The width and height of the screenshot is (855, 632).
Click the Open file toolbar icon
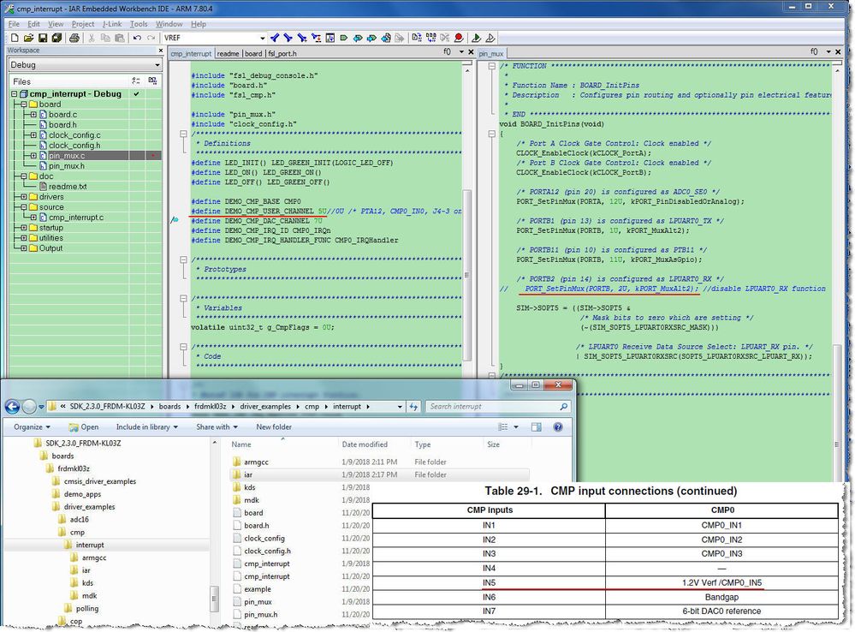[27, 38]
